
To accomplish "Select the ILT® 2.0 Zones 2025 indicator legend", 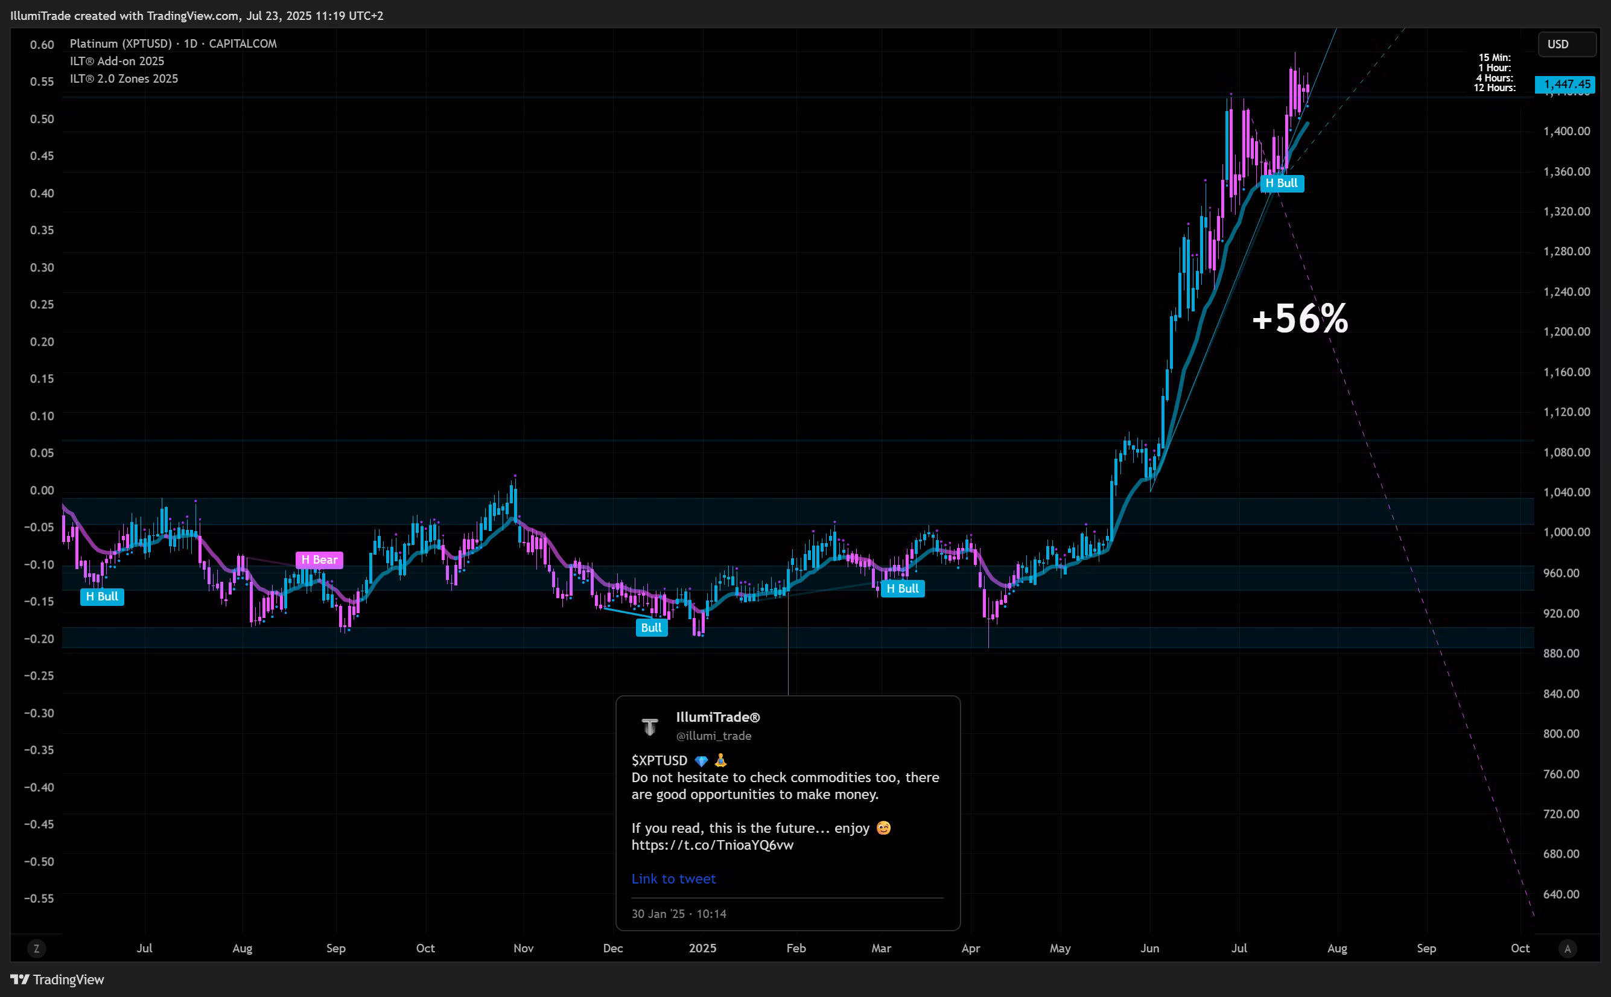I will click(124, 78).
